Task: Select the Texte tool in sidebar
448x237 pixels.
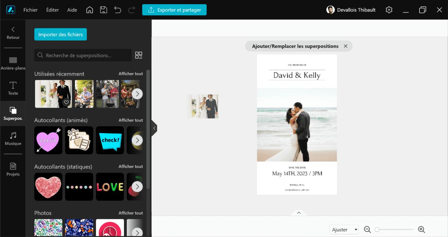Action: click(13, 88)
